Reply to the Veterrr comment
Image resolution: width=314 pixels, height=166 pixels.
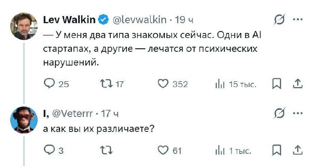(54, 150)
